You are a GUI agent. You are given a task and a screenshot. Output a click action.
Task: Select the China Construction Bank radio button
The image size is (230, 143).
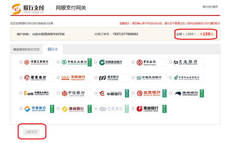point(96,62)
